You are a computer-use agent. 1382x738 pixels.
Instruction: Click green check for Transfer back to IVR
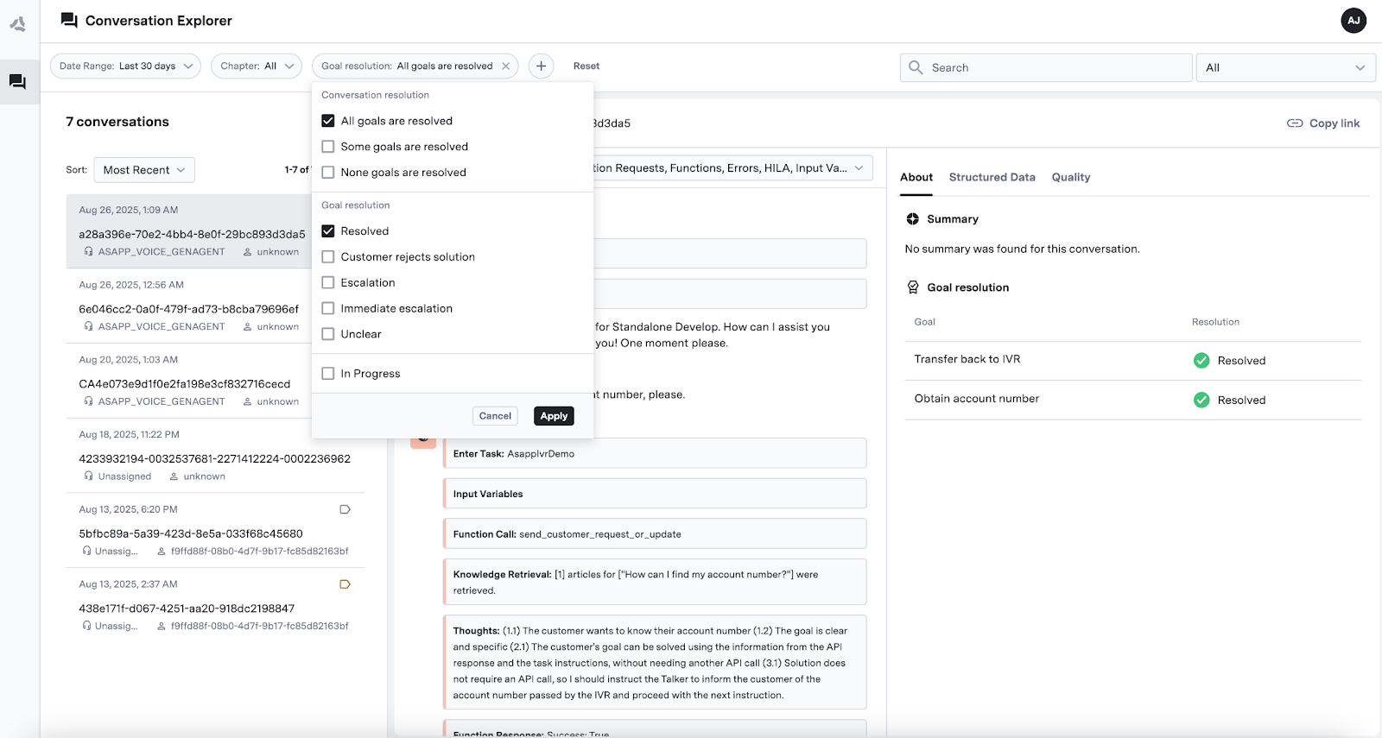pos(1201,361)
